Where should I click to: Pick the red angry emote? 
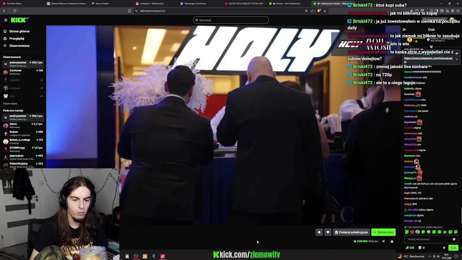point(412,232)
